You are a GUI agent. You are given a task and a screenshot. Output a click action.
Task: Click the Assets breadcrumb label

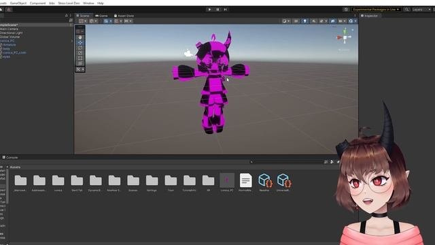(x=15, y=167)
